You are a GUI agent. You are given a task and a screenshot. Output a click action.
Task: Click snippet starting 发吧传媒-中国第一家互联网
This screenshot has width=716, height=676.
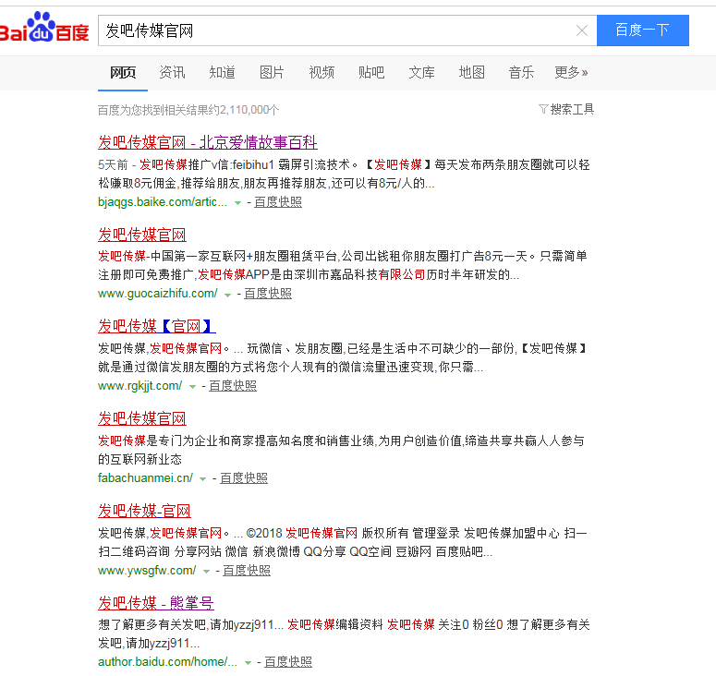343,265
